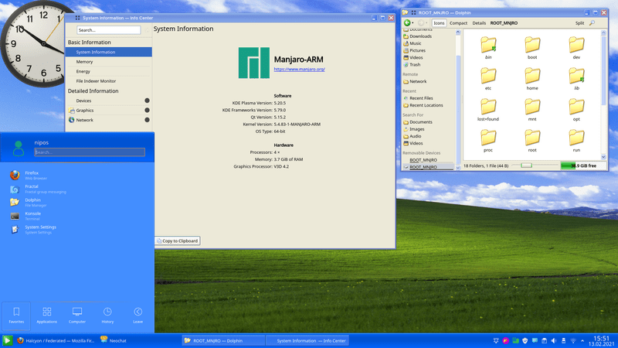
Task: Click the Split button in Dolphin
Action: coord(579,23)
